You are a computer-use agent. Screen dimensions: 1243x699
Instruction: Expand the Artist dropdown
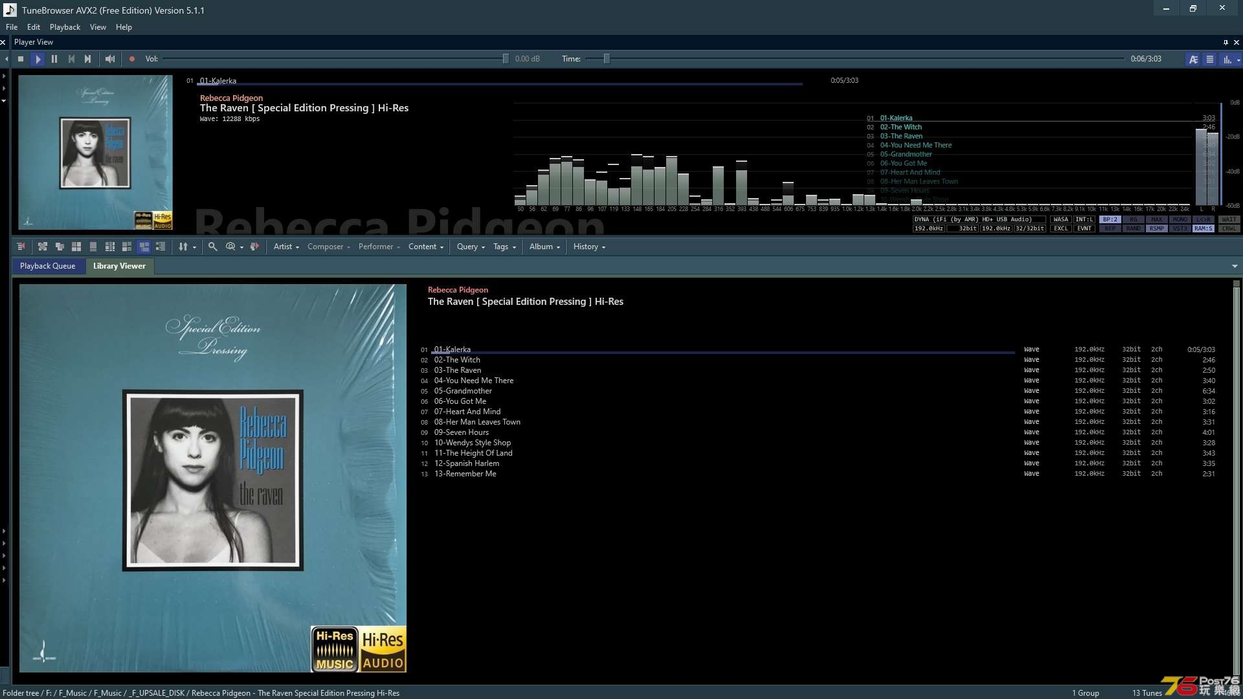tap(286, 247)
